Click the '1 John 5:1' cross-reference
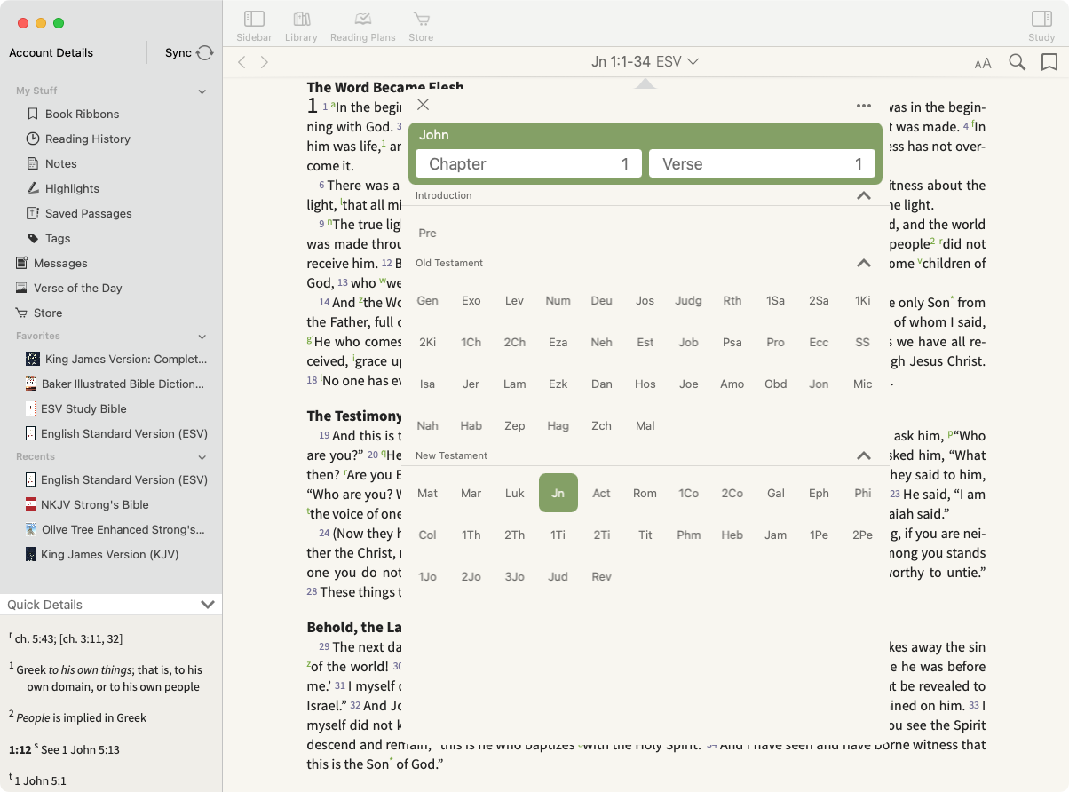 41,781
